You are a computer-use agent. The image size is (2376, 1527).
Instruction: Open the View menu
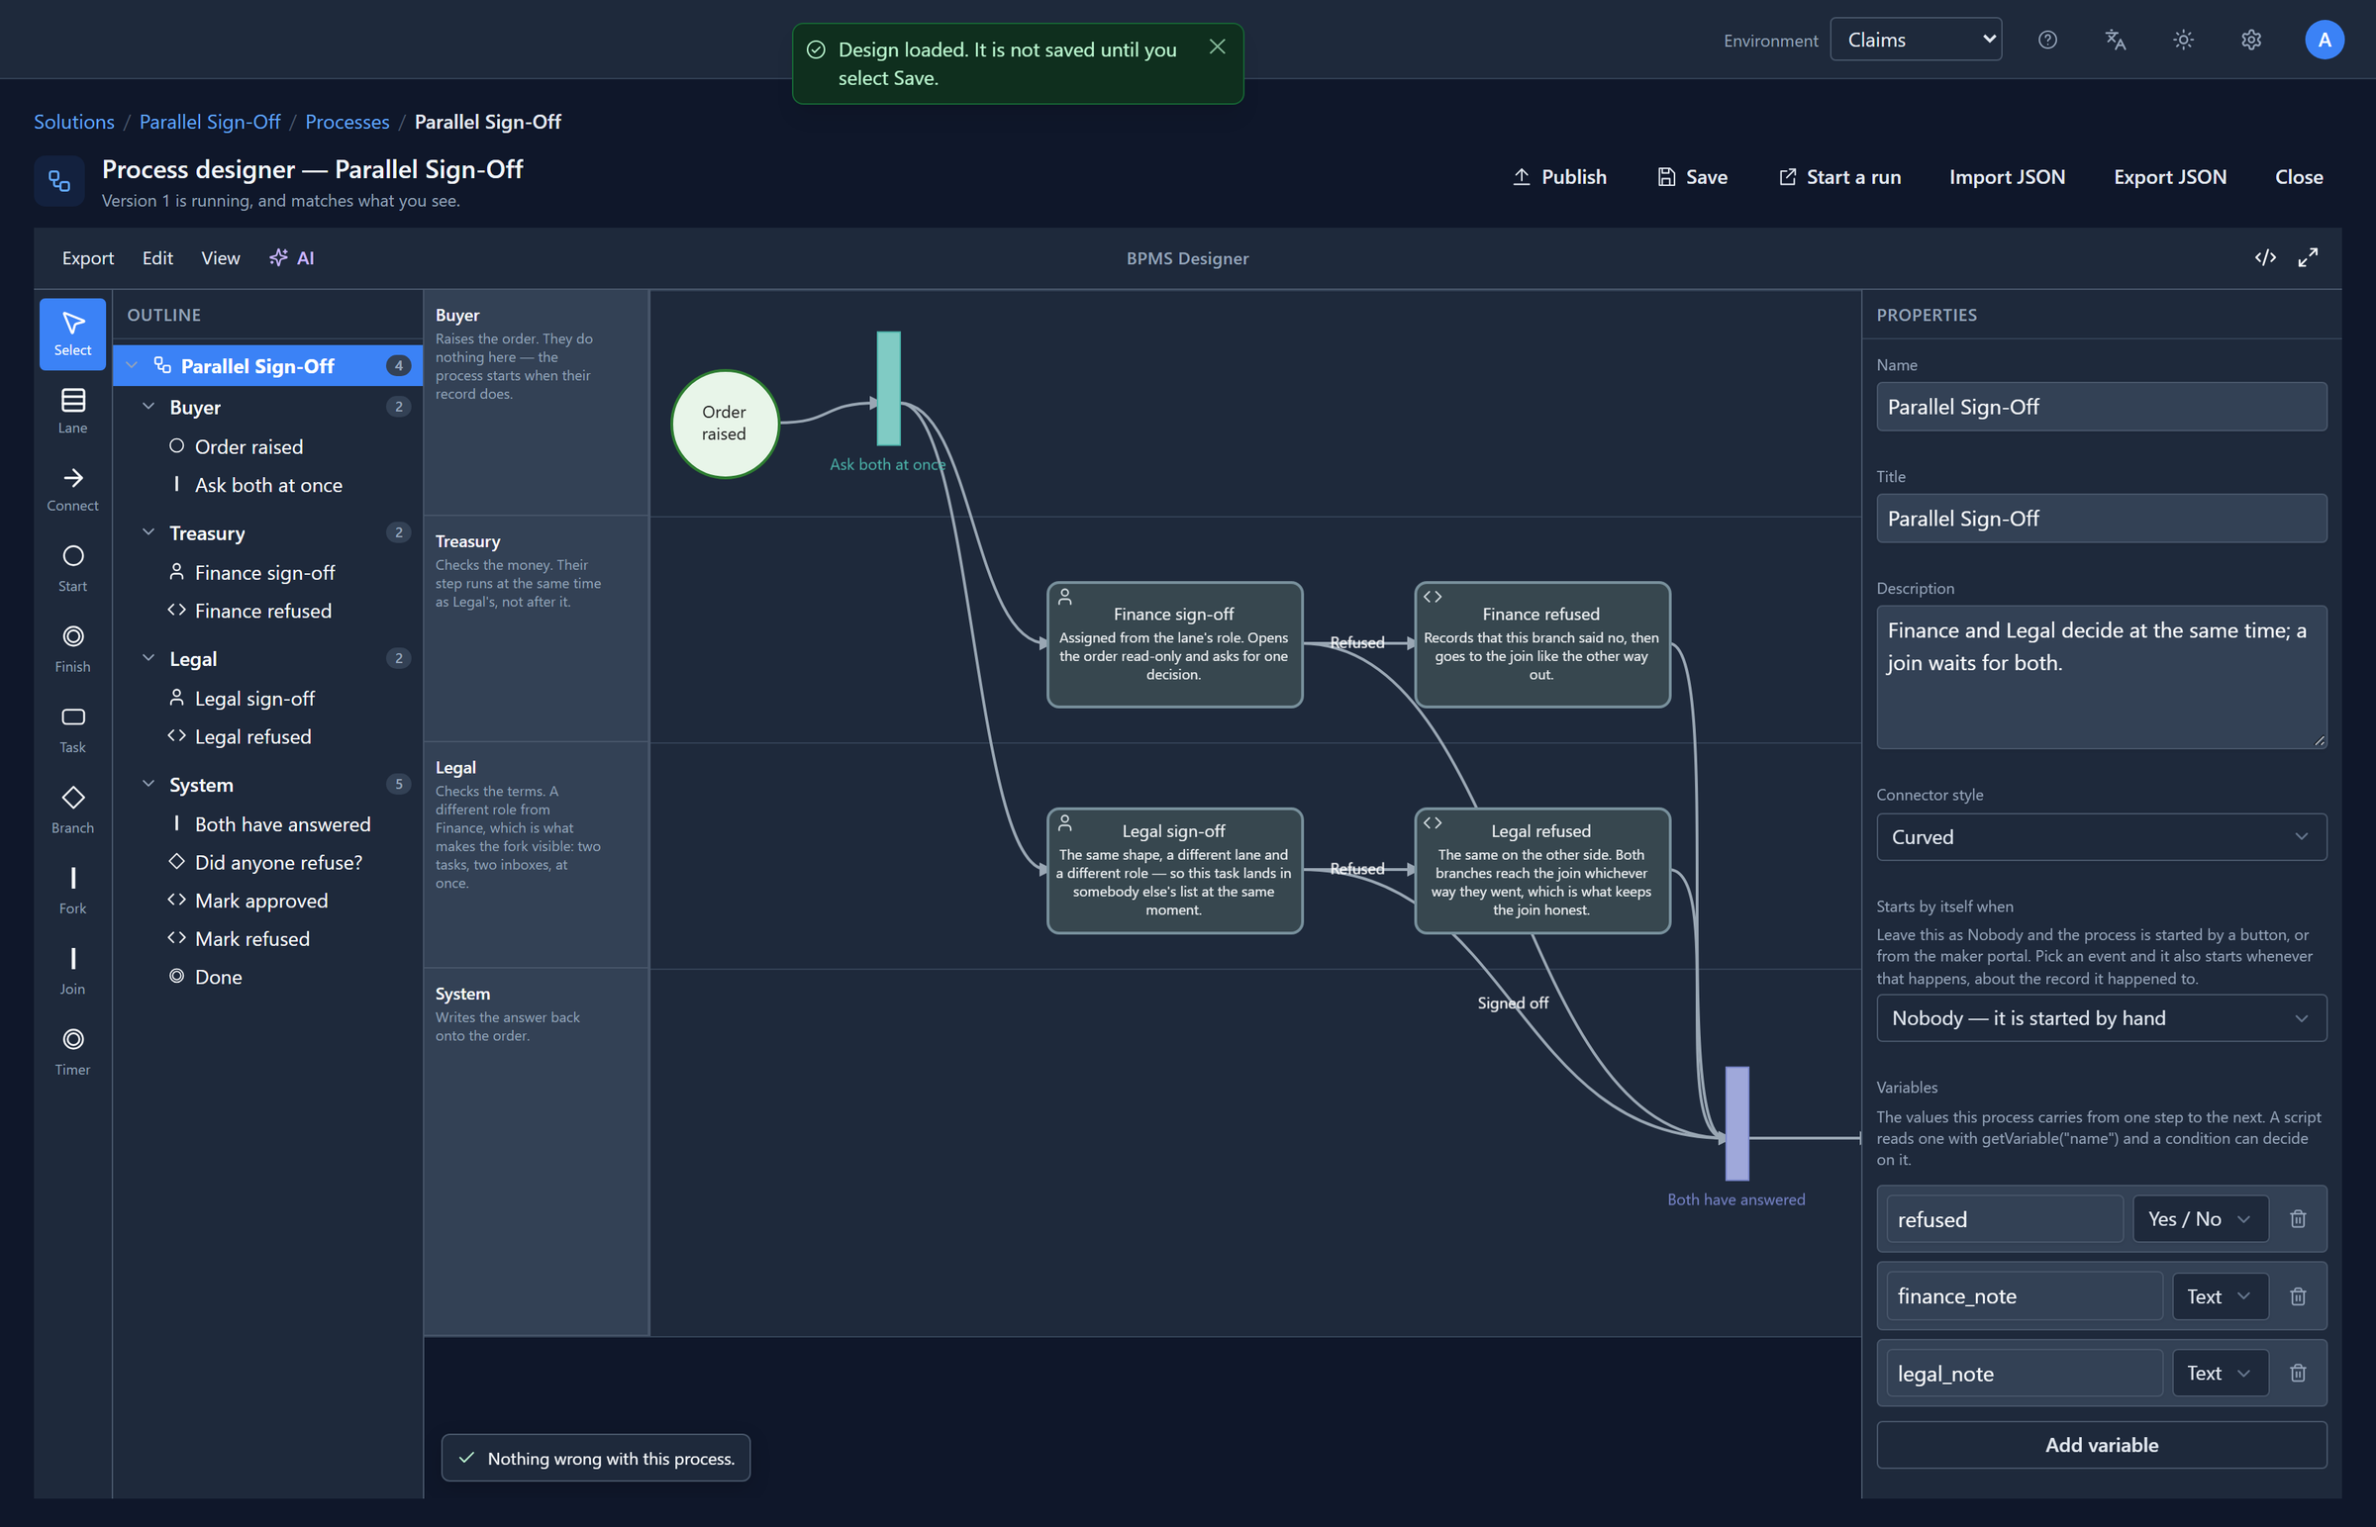[220, 258]
